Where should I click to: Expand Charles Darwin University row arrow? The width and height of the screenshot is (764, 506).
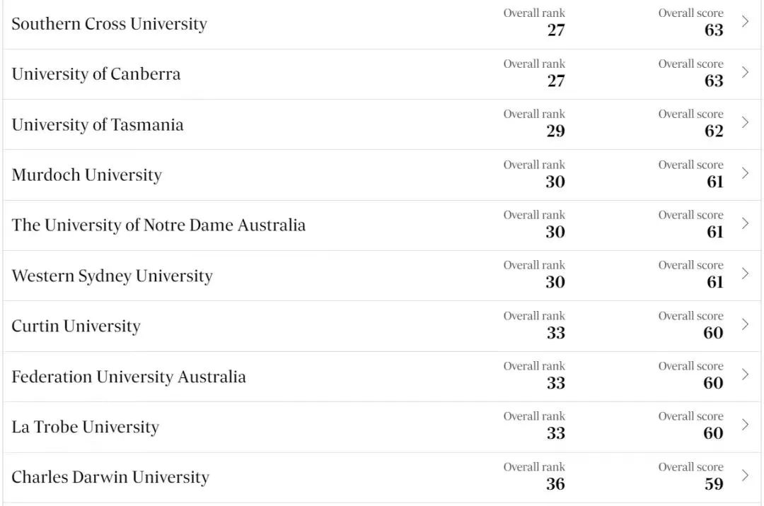745,476
